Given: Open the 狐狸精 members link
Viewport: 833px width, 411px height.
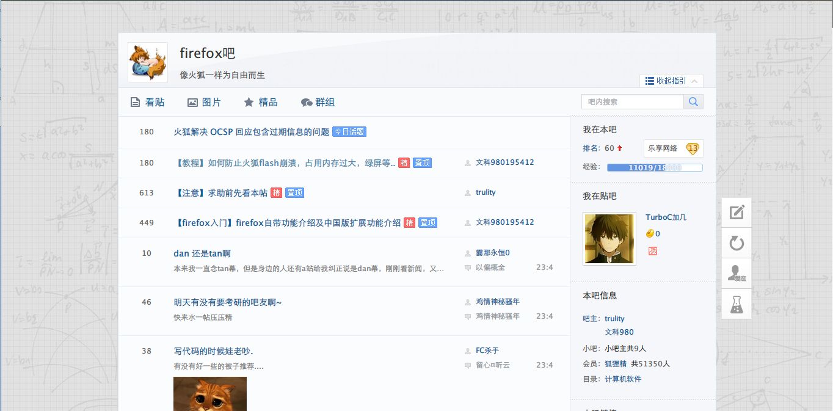Looking at the screenshot, I should (616, 364).
